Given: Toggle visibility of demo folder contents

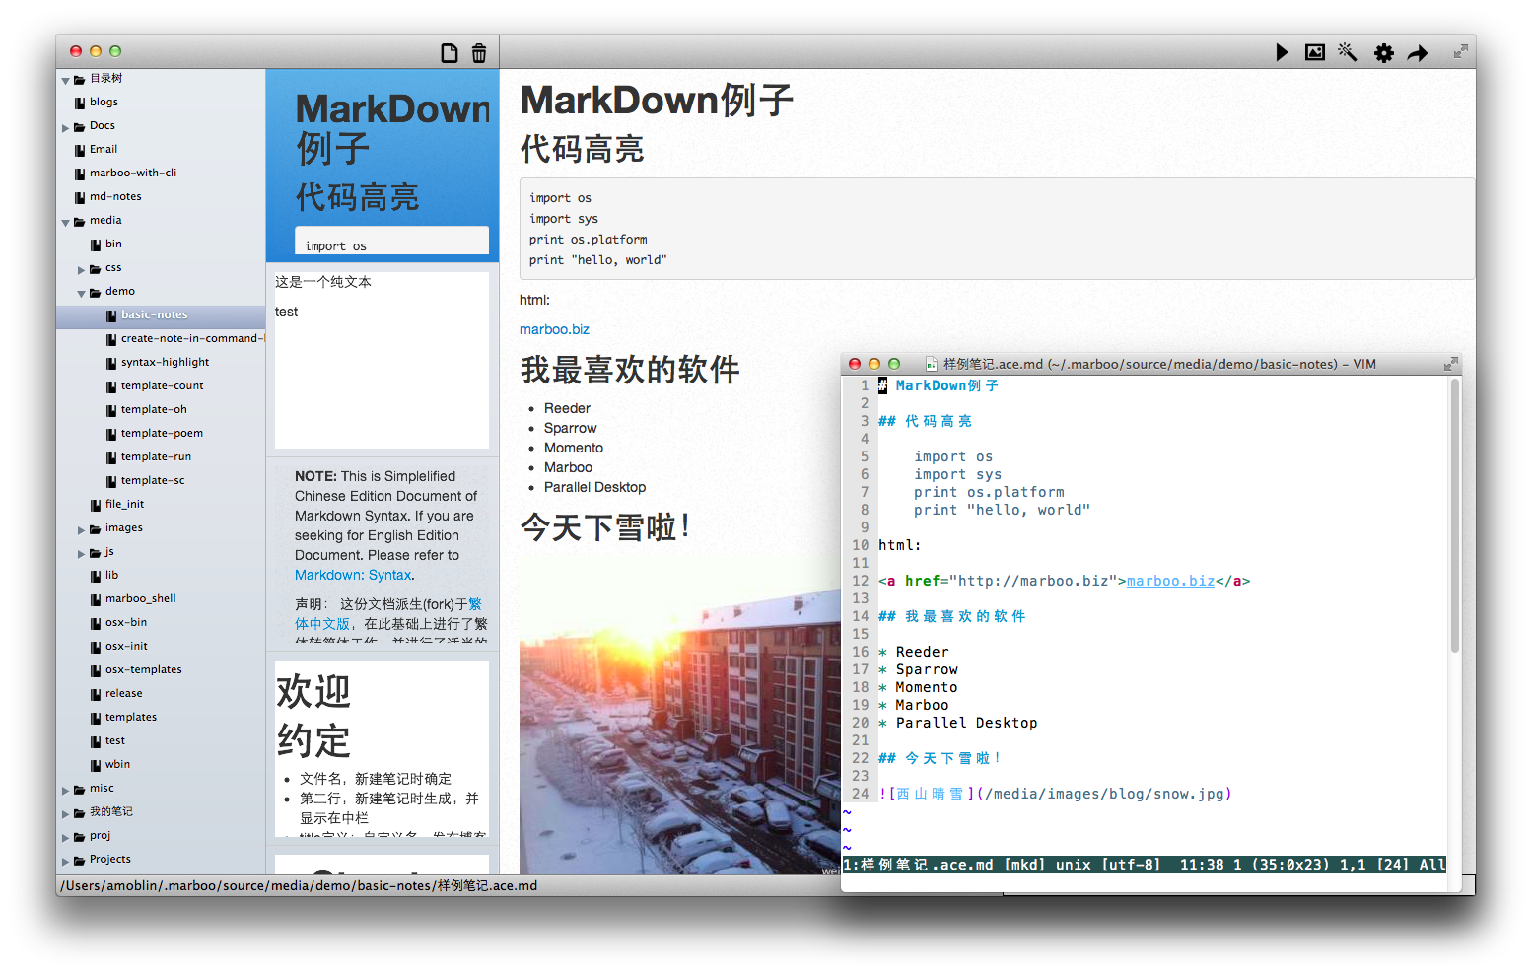Looking at the screenshot, I should pyautogui.click(x=82, y=292).
